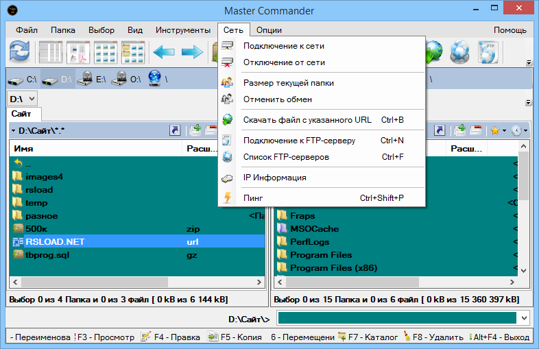The height and width of the screenshot is (349, 539).
Task: Click right panel add tab plus icon
Action: pos(460,130)
